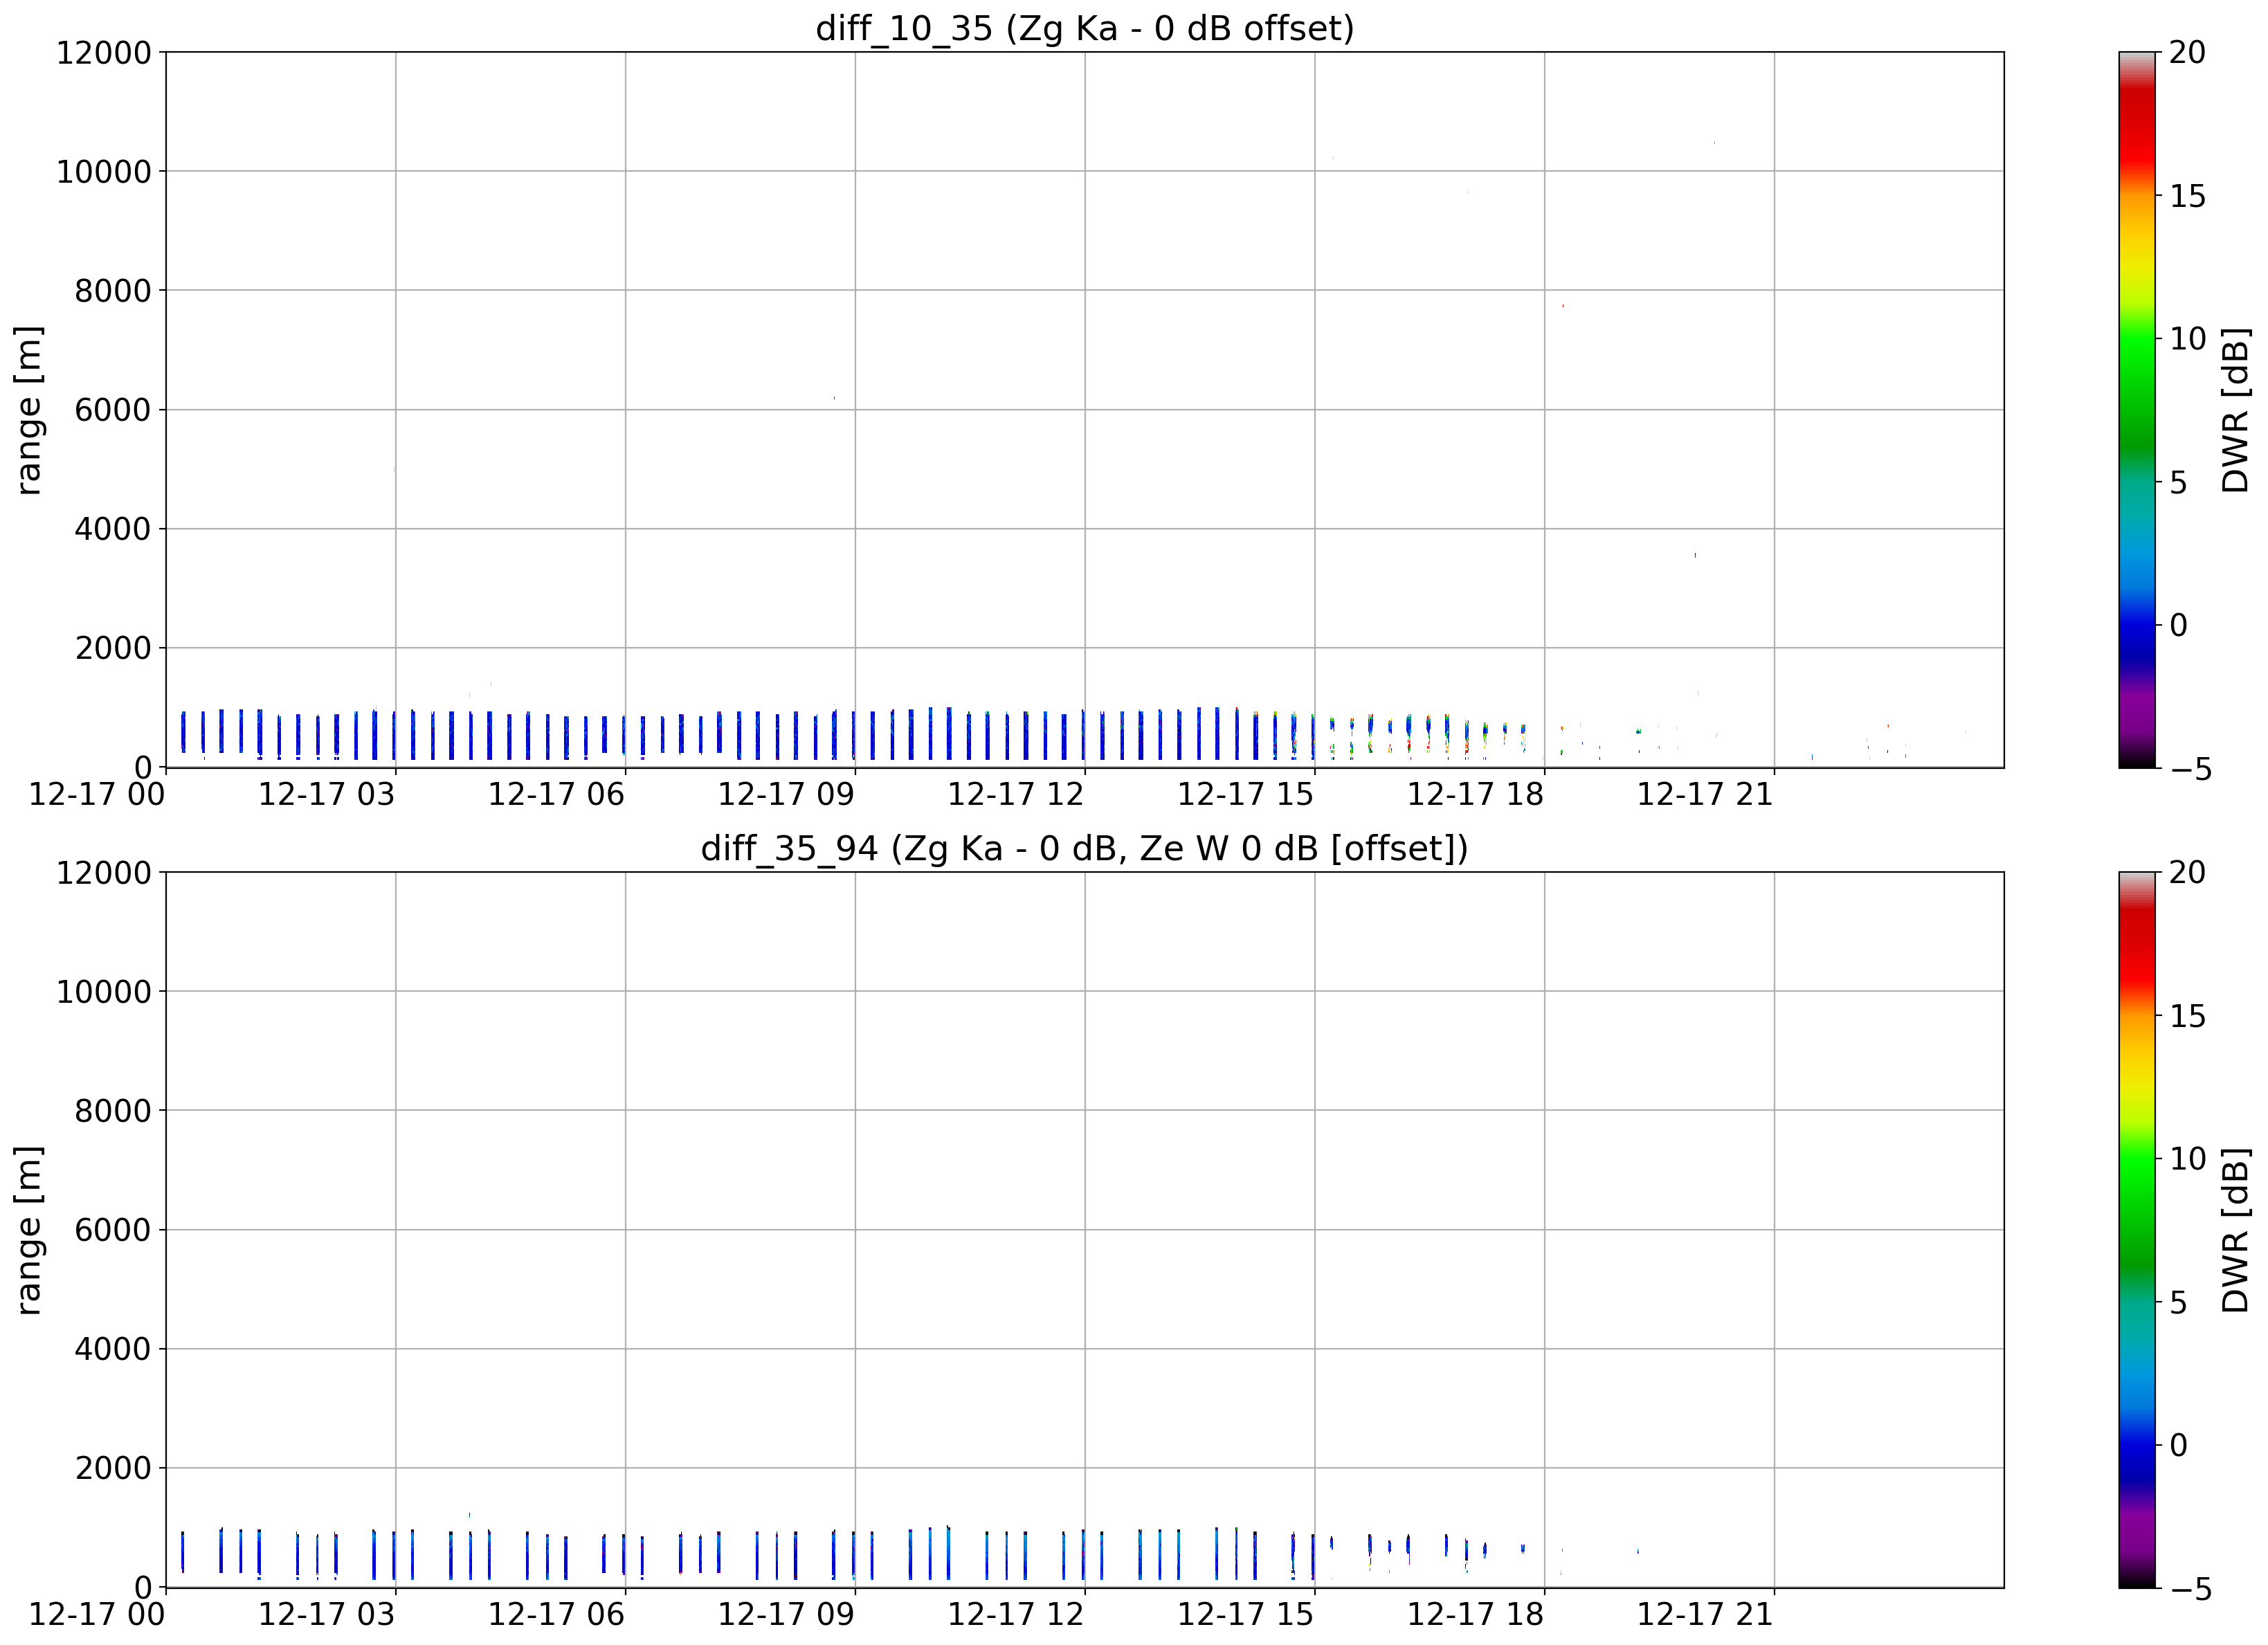Click the '12-17 09' x-tick label on the bottom plot
The image size is (2268, 1645).
pyautogui.click(x=786, y=1615)
